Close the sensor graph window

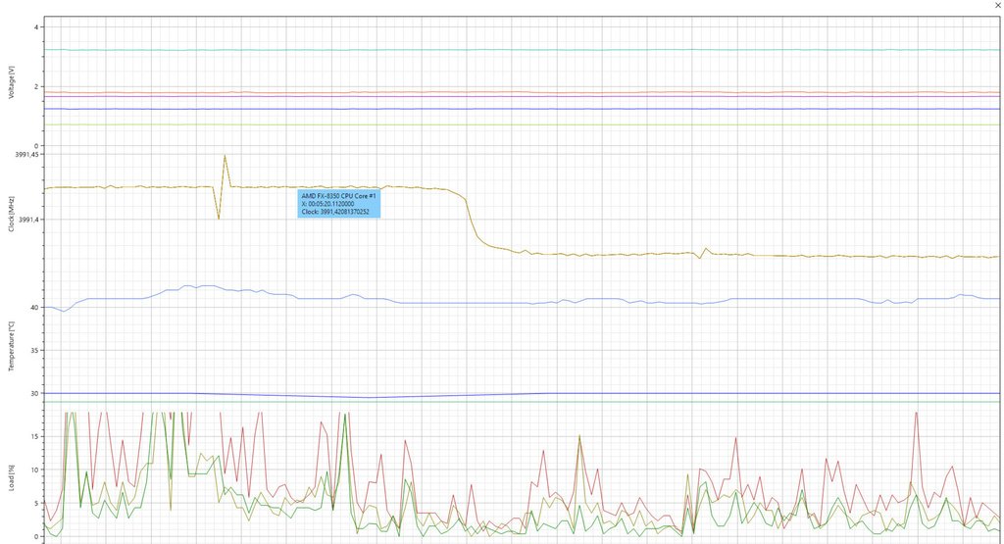click(997, 5)
